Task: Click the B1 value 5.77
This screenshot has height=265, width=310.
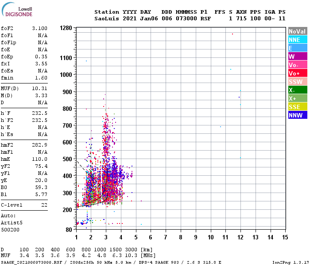Action: [x=41, y=195]
